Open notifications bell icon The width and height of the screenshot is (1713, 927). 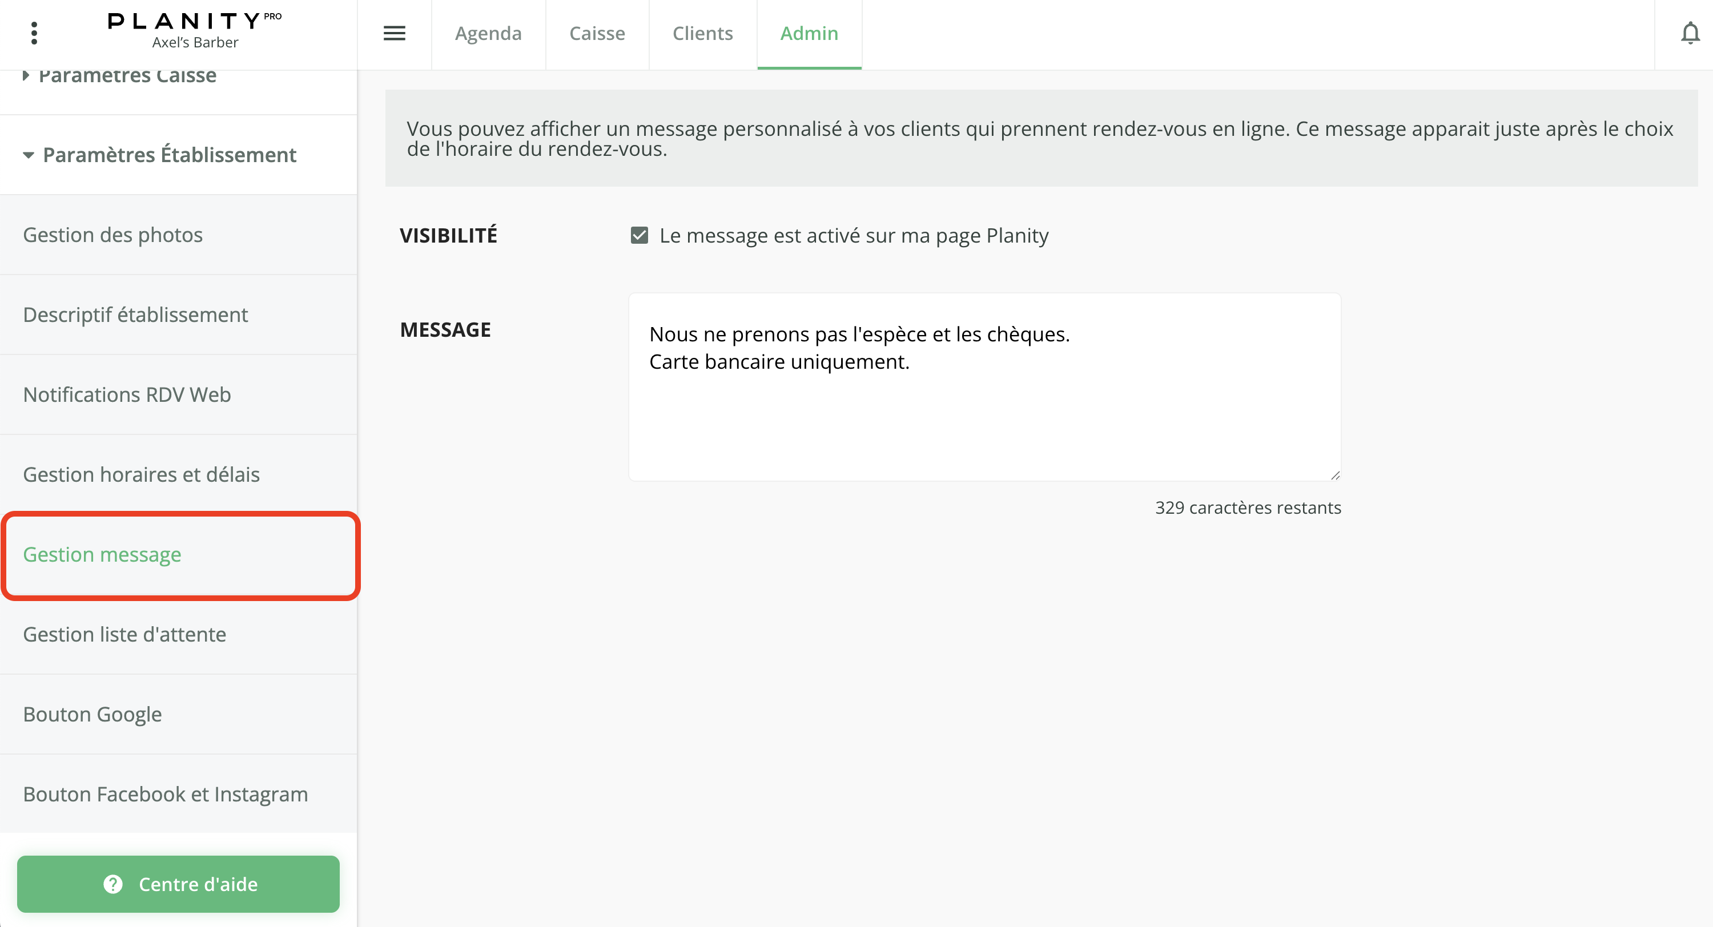point(1690,33)
